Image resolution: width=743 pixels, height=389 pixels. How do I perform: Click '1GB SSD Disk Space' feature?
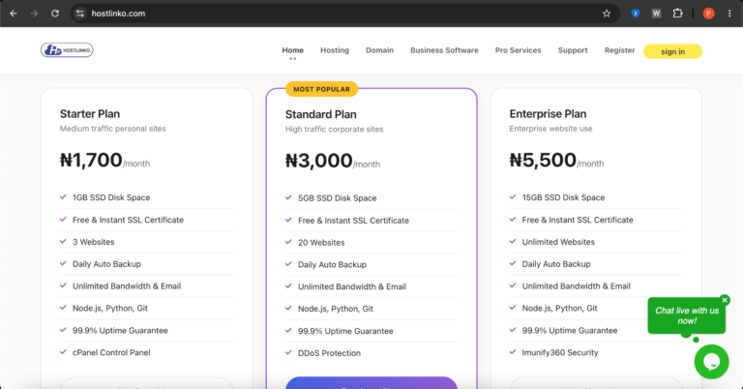(x=111, y=197)
